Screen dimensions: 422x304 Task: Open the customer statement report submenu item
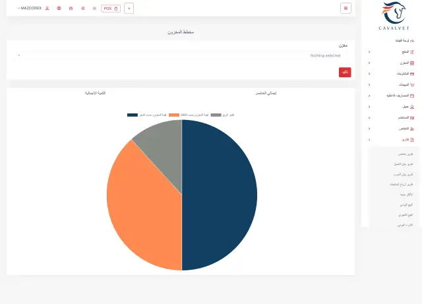click(x=404, y=164)
